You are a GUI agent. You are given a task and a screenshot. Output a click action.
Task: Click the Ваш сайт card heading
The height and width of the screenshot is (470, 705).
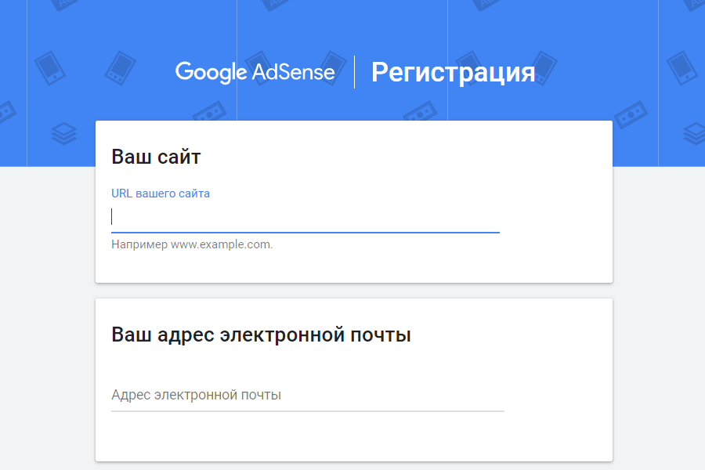tap(156, 157)
